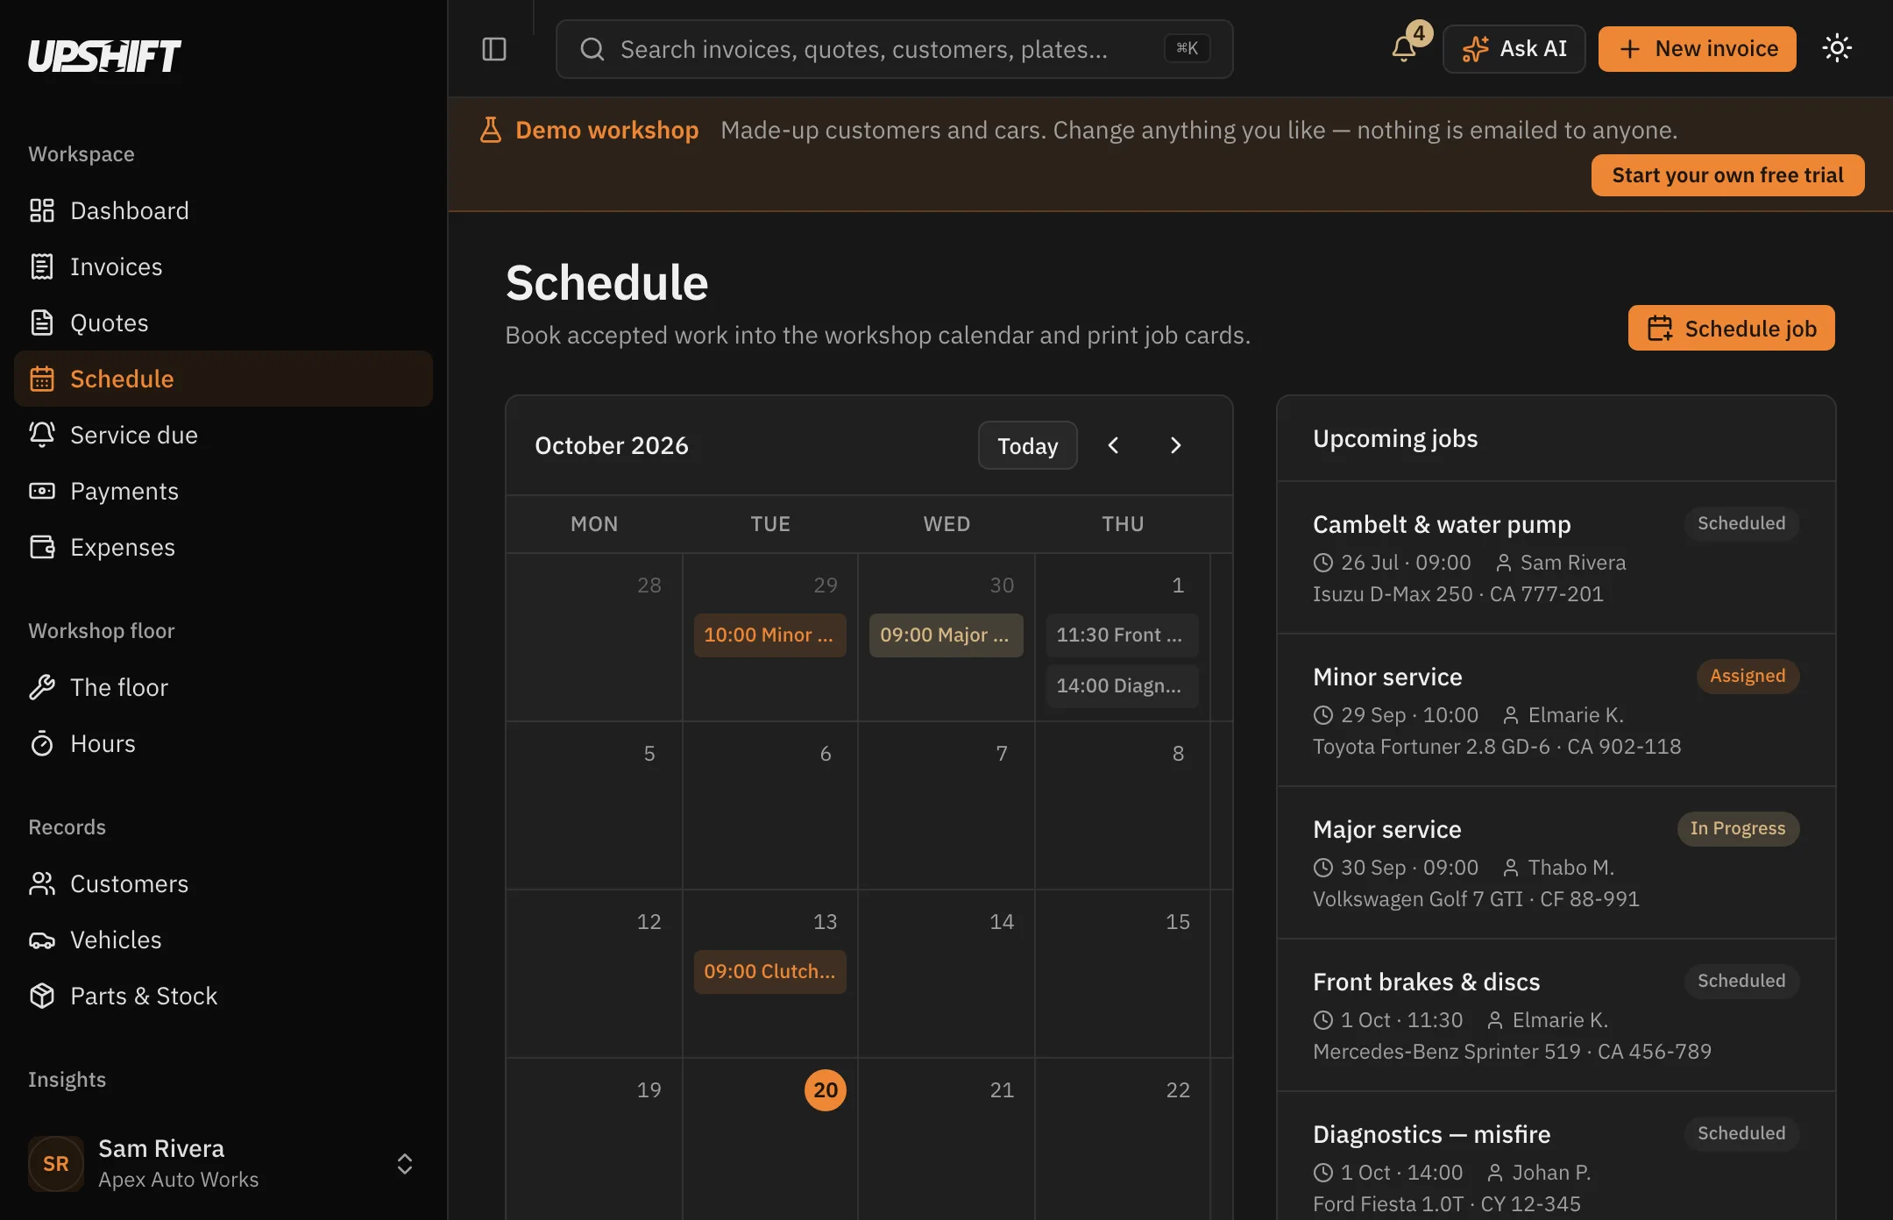Click the Expenses wallet icon
This screenshot has width=1893, height=1220.
(x=42, y=547)
